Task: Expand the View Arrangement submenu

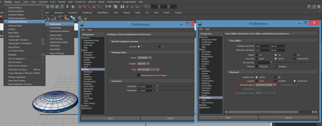Action: 24,59
